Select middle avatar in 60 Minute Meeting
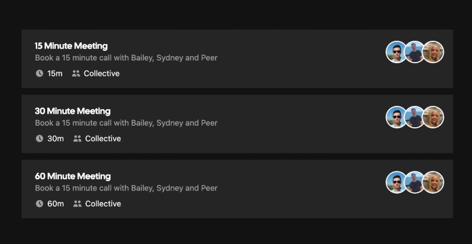Screen dimensions: 472x244 pos(415,182)
